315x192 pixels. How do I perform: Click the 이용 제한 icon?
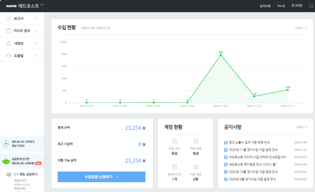[x=196, y=167]
